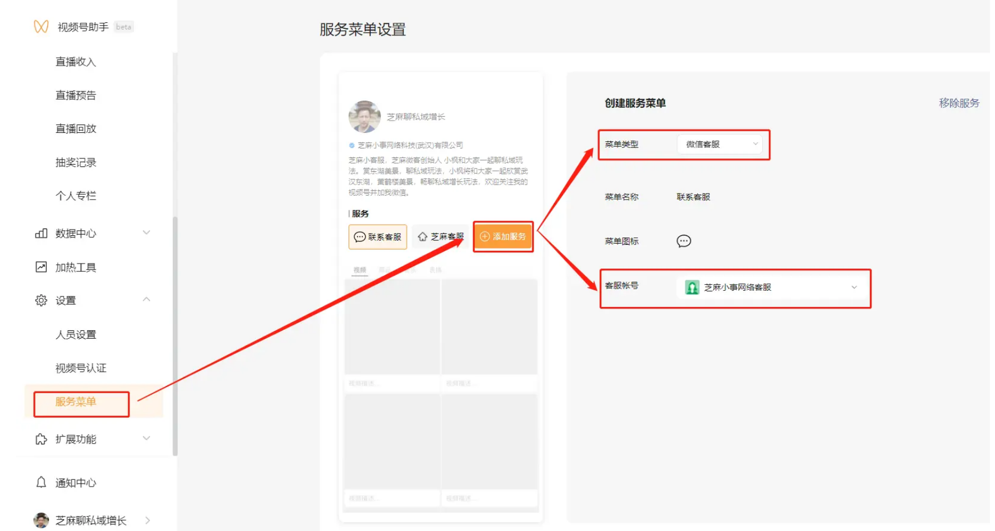Click 芝麻小事网络科技(武汉)有限公司 company text
Screen dimensions: 995x531
(x=410, y=145)
